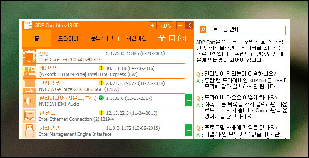Click the 그래픽 카드 monitor icon

click(29, 86)
